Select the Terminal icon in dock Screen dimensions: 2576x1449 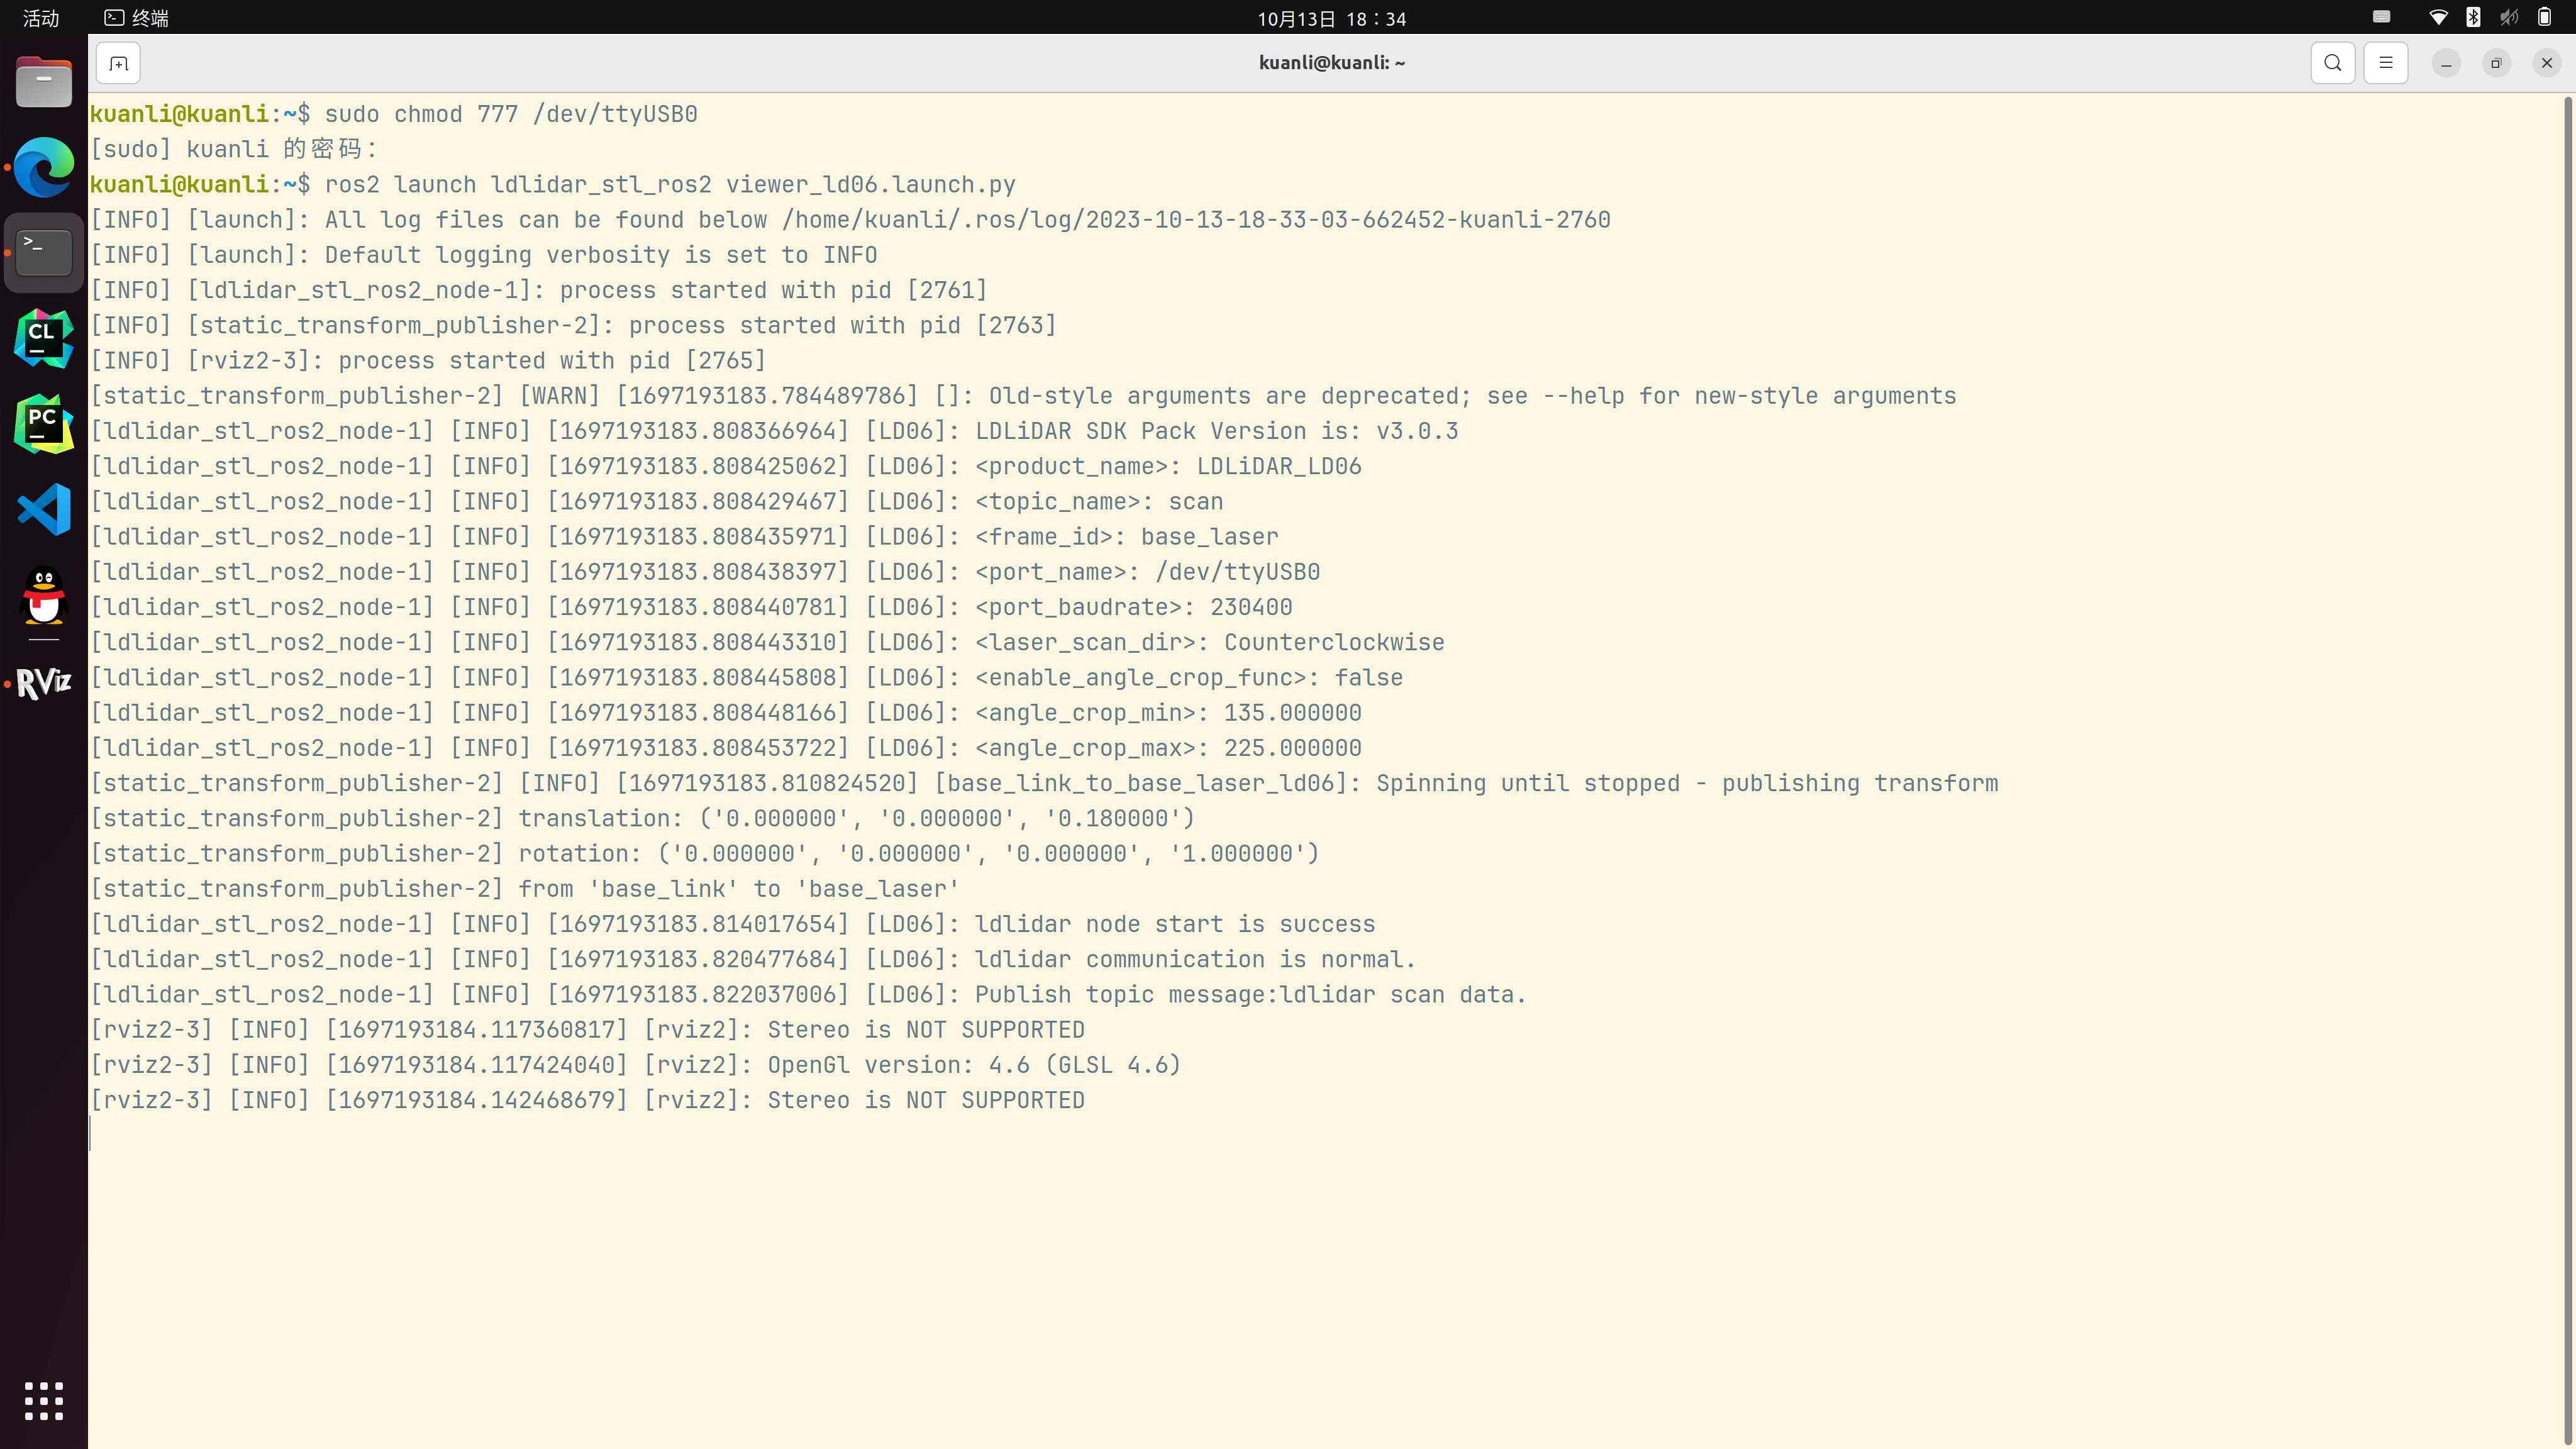[44, 252]
